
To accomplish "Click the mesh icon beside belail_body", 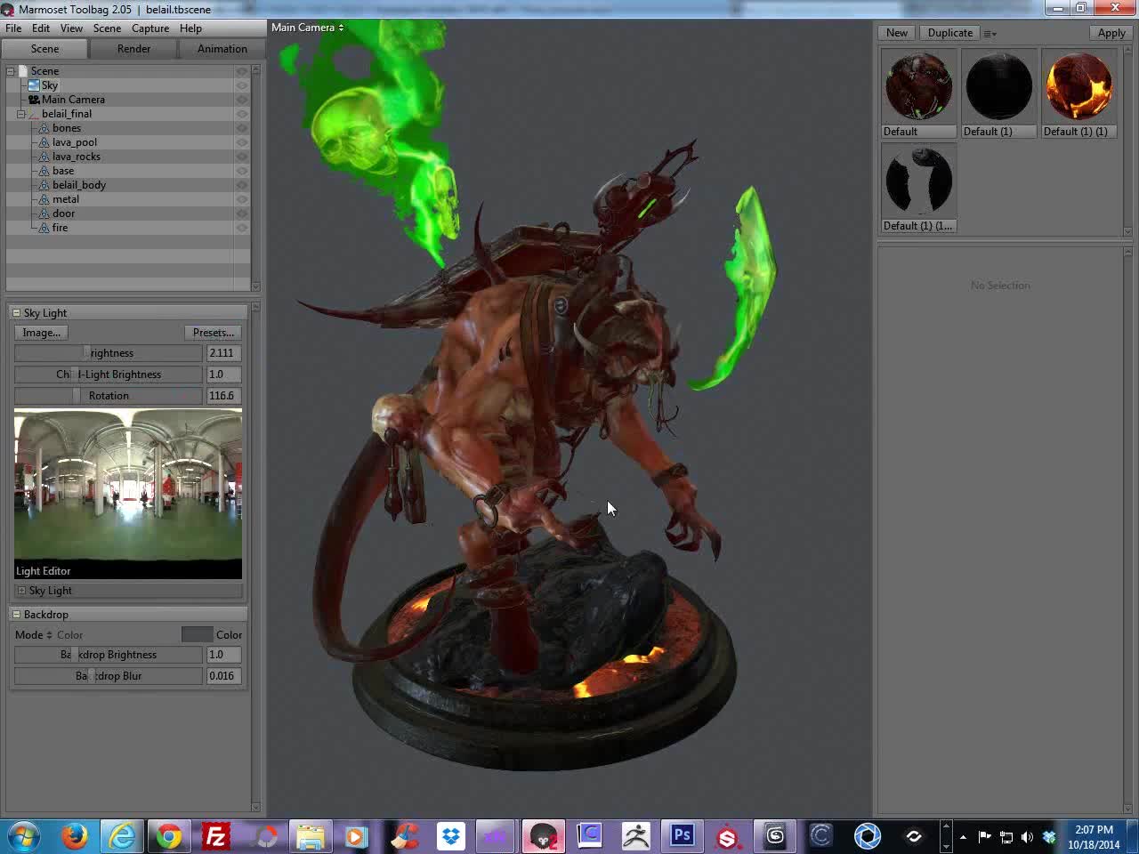I will coord(44,185).
